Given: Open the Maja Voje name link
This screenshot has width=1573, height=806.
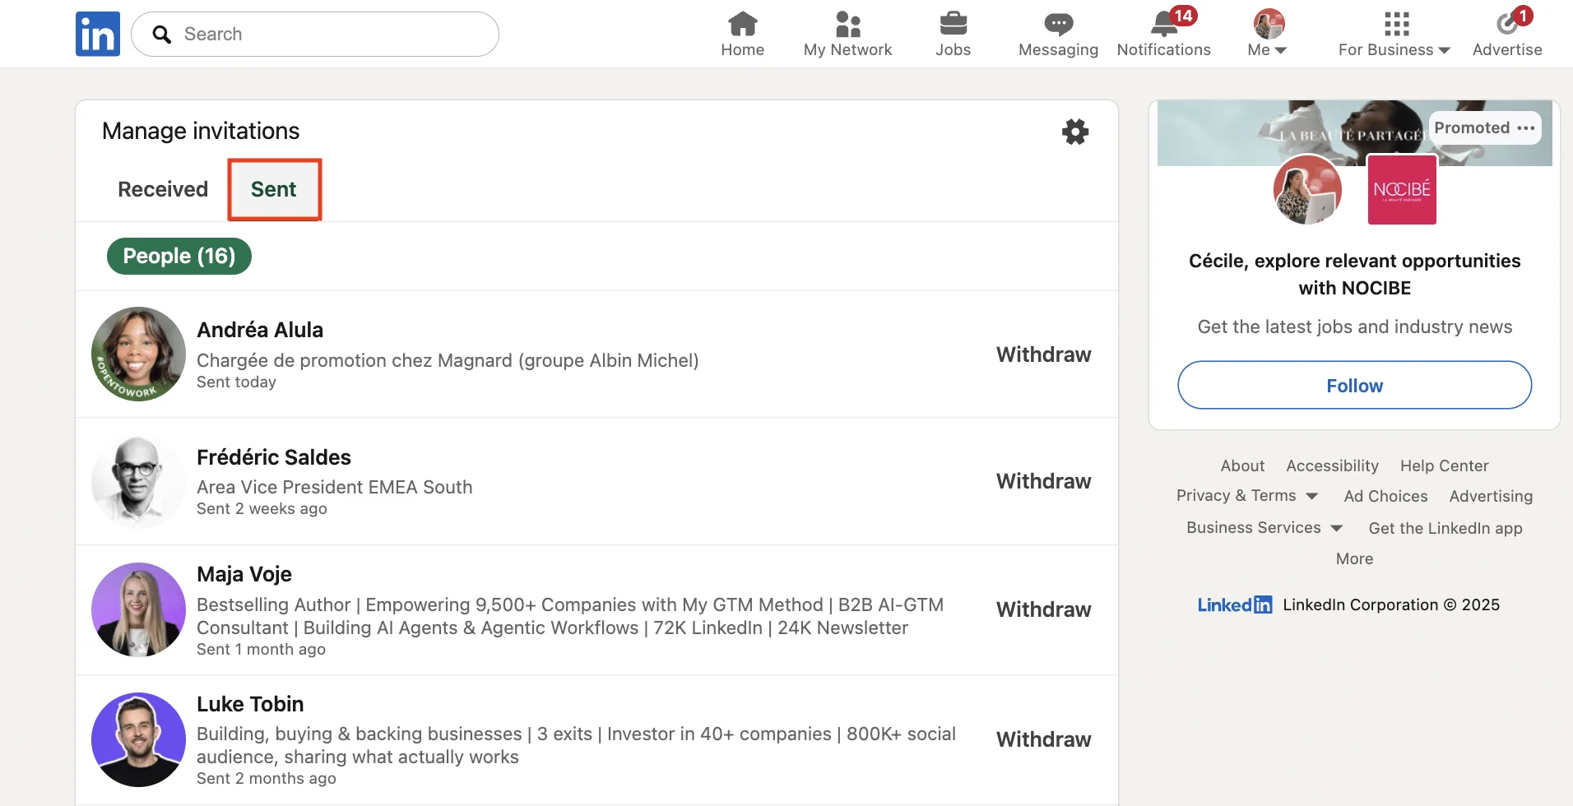Looking at the screenshot, I should tap(244, 574).
